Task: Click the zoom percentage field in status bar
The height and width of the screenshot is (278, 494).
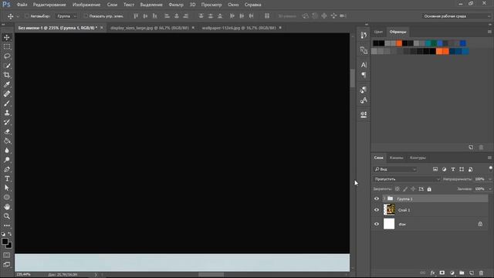Action: pyautogui.click(x=24, y=275)
